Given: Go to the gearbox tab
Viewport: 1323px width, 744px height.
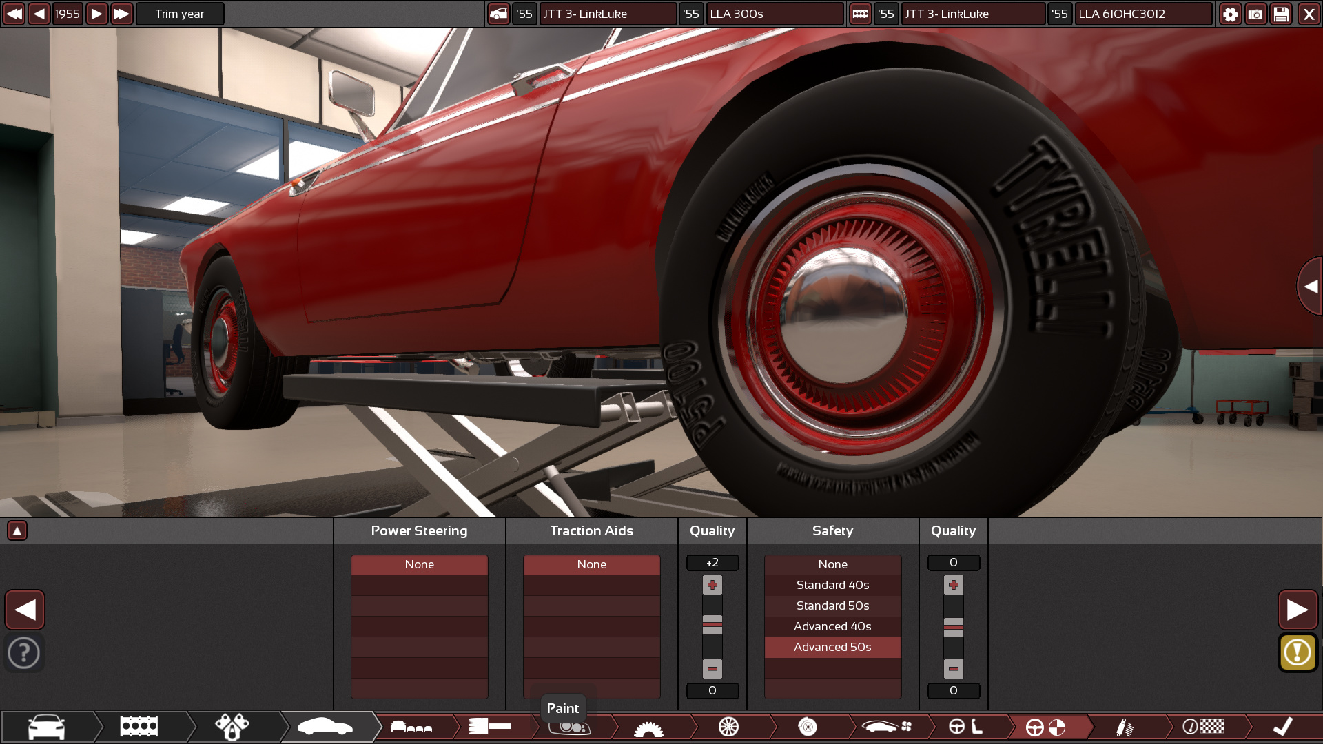Looking at the screenshot, I should click(x=648, y=727).
